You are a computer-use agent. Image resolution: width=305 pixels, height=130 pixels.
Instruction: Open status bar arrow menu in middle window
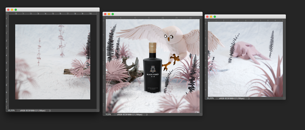[x=147, y=114]
